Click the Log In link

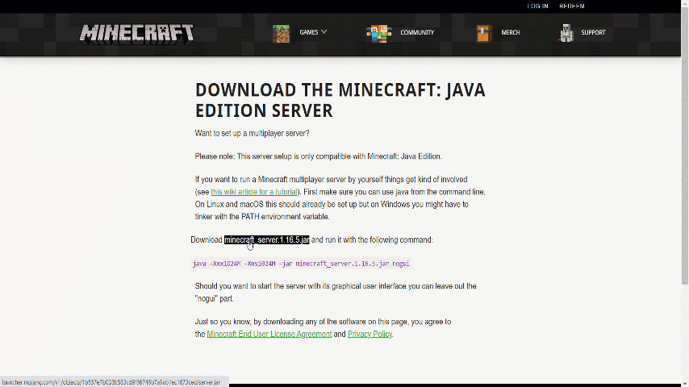click(537, 6)
